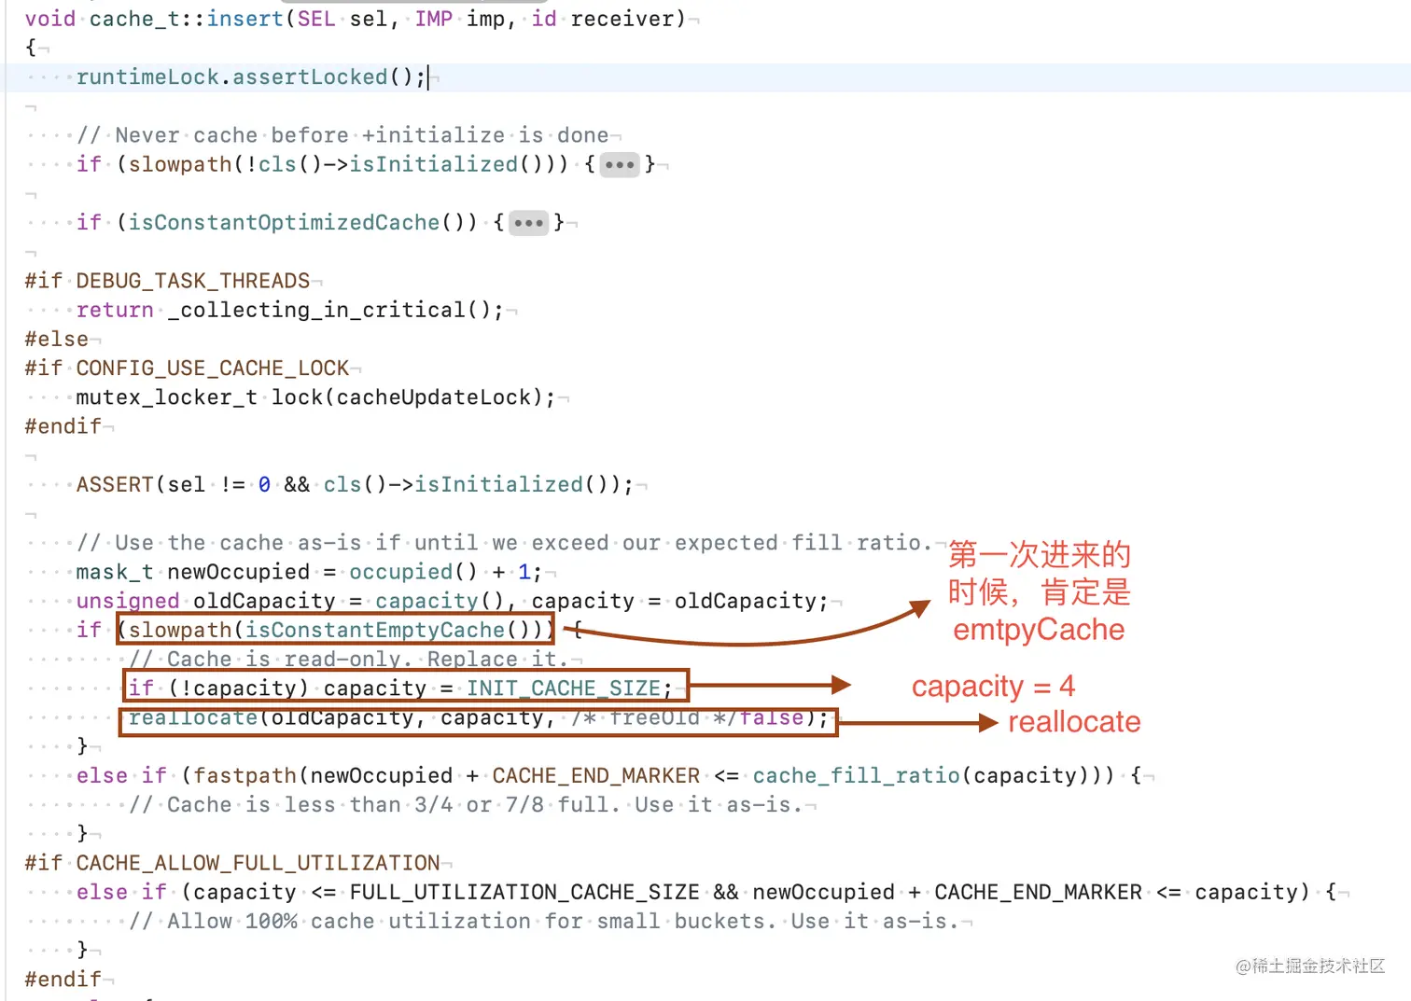The height and width of the screenshot is (1001, 1411).
Task: Click the ASSERT macro
Action: (115, 484)
